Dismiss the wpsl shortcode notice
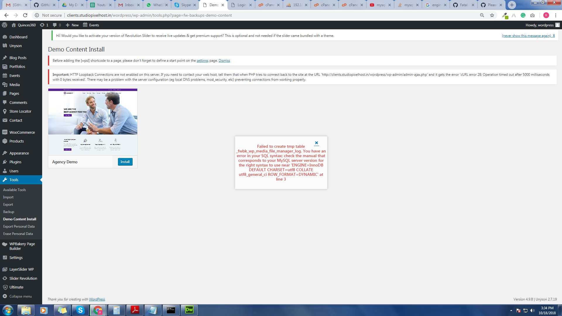This screenshot has width=562, height=316. point(224,60)
